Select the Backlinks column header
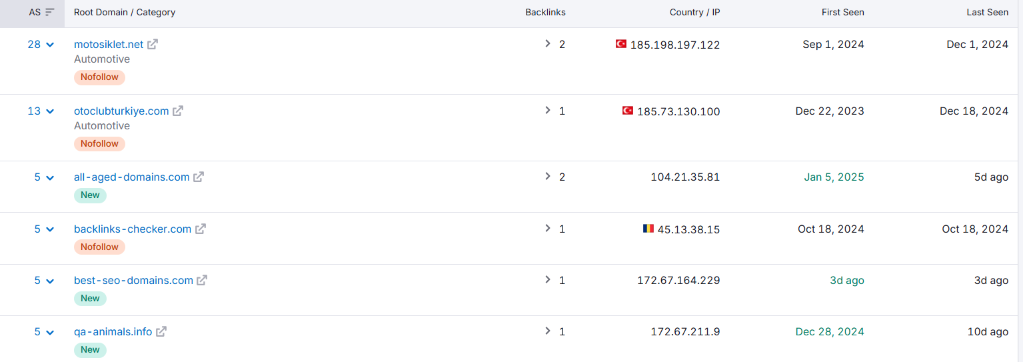 tap(545, 12)
